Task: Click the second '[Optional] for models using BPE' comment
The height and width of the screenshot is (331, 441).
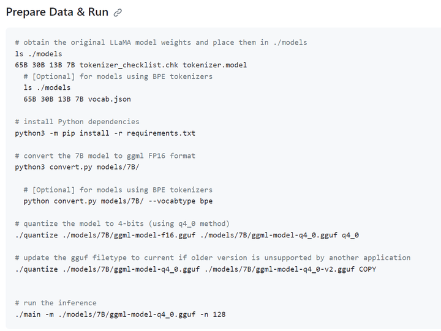Action: tap(118, 190)
